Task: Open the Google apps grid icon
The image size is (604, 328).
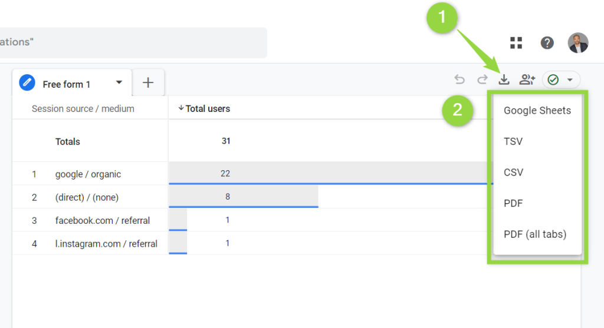Action: [x=516, y=42]
